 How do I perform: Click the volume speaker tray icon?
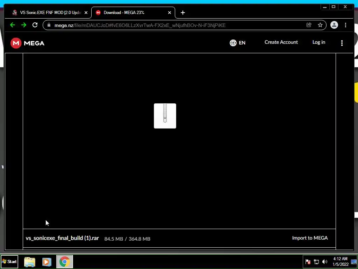point(324,262)
